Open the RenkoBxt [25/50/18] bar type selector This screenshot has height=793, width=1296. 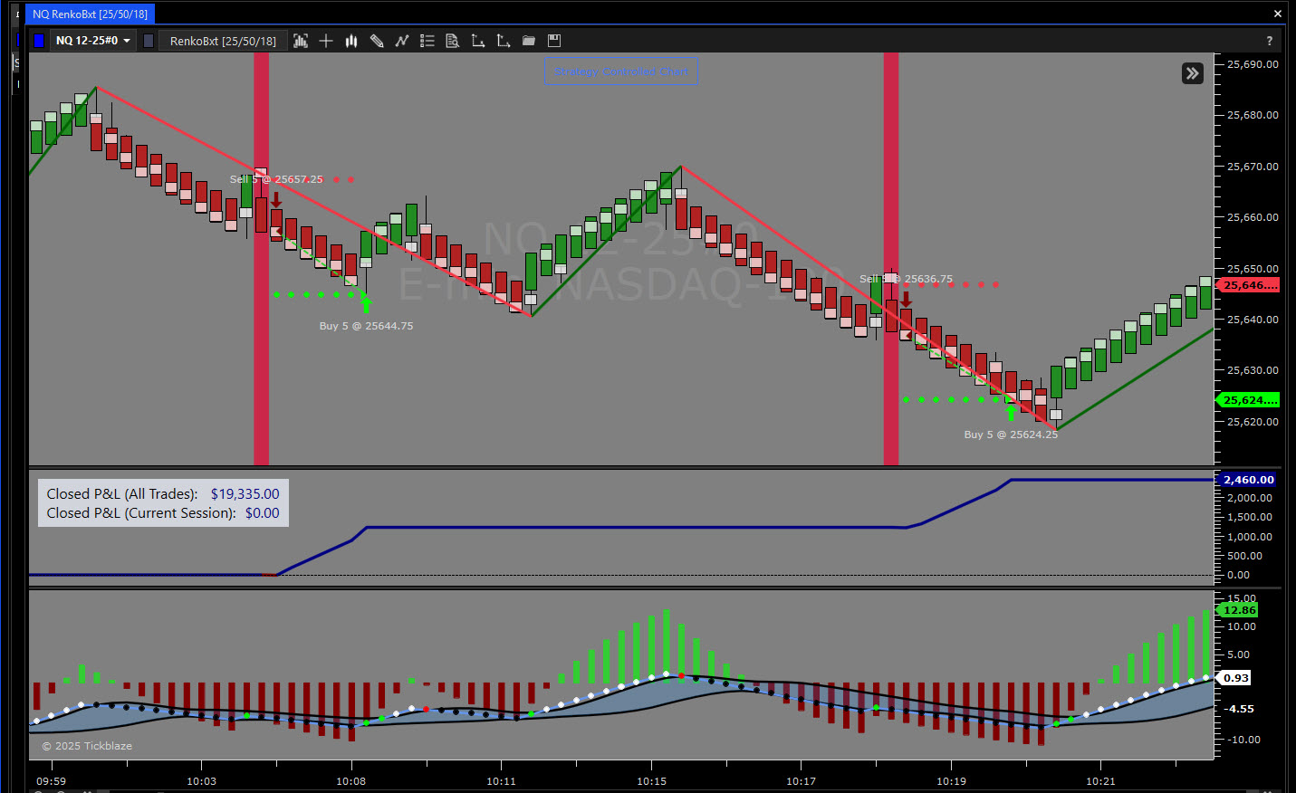[x=223, y=41]
